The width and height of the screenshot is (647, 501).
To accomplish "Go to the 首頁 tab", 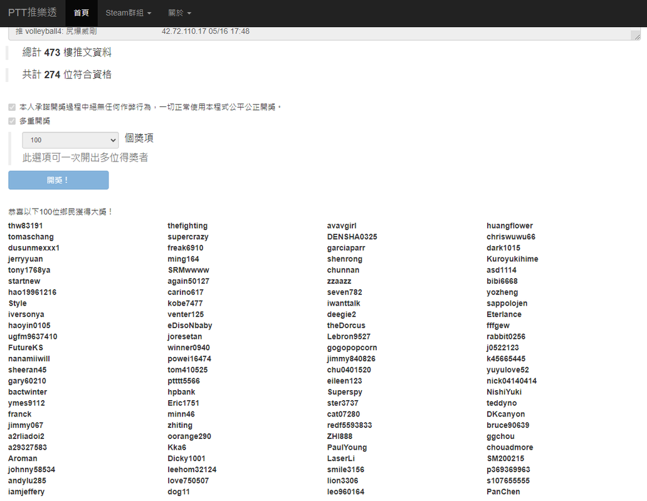I will 82,13.
